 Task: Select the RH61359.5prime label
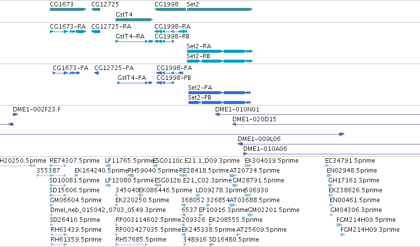click(x=76, y=240)
